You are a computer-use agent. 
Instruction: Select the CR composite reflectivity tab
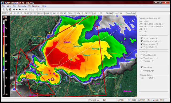pyautogui.click(x=102, y=13)
